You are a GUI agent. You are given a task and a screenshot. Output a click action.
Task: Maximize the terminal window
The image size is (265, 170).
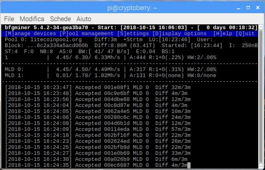tap(248, 7)
